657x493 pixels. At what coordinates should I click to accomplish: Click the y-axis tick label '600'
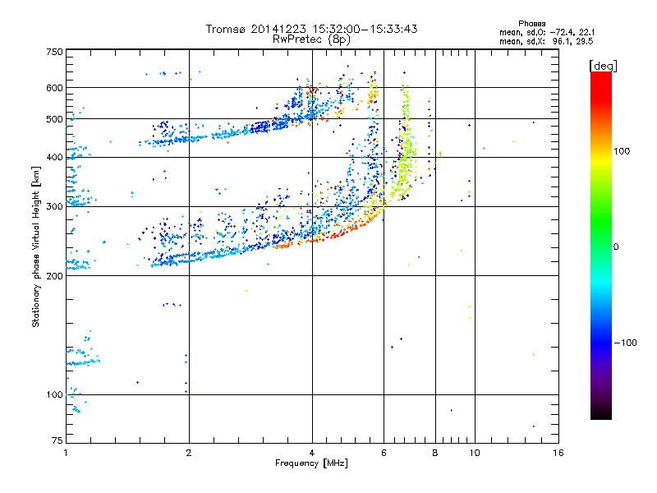[54, 88]
